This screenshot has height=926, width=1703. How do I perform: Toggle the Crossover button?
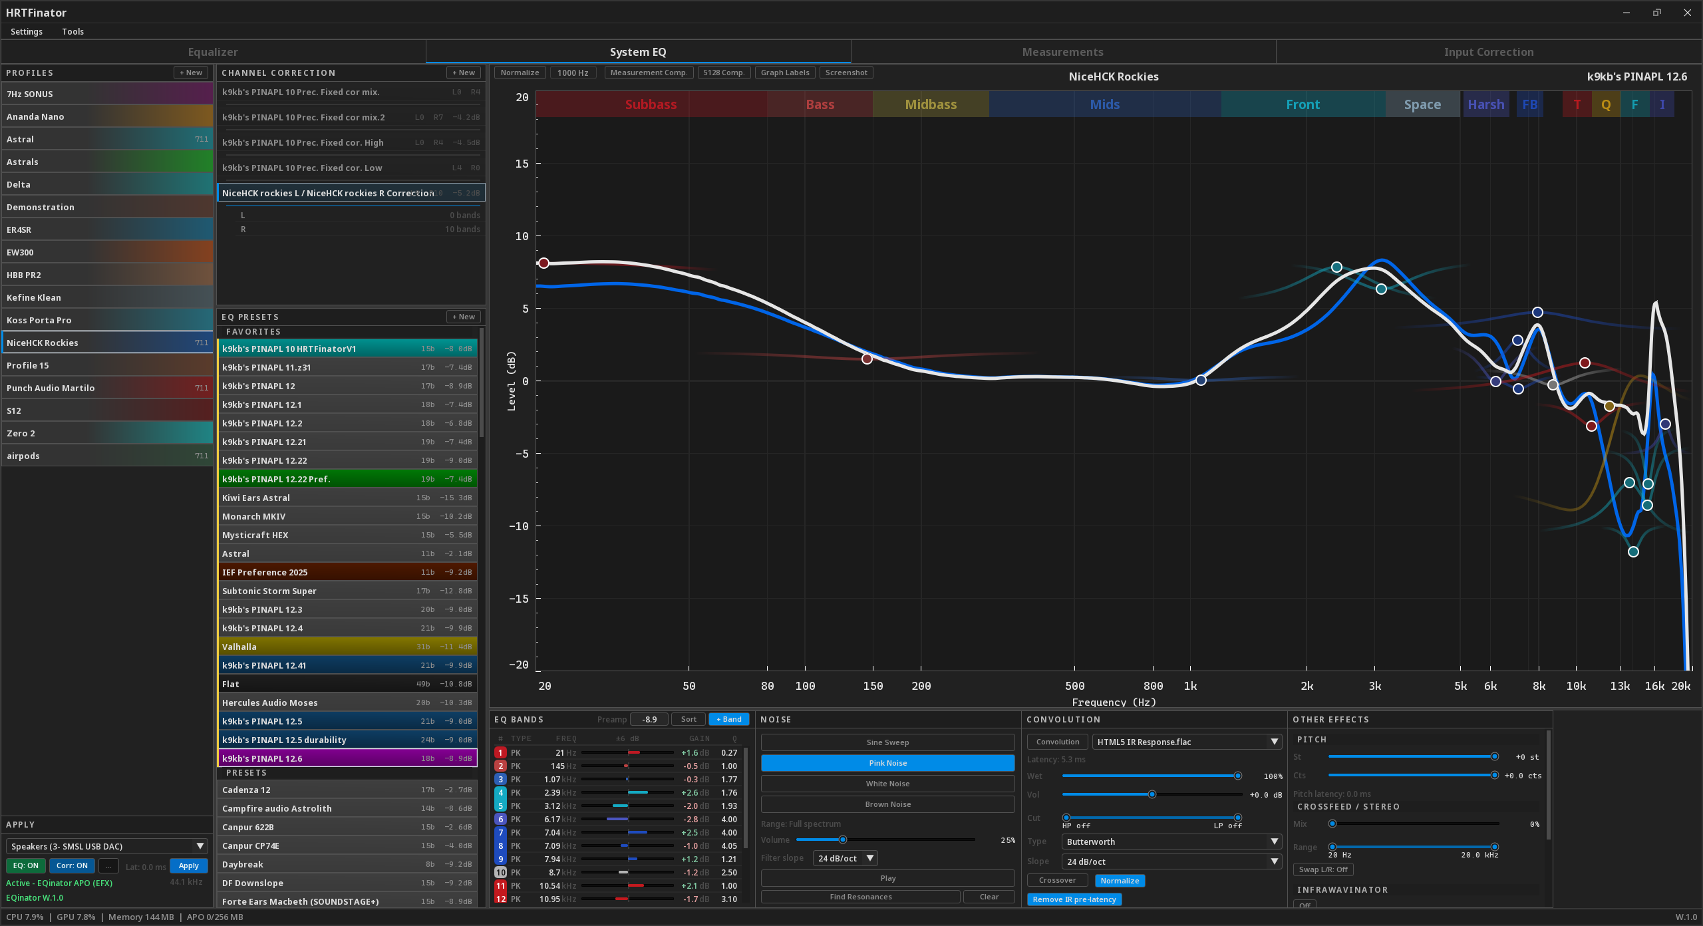click(x=1057, y=880)
